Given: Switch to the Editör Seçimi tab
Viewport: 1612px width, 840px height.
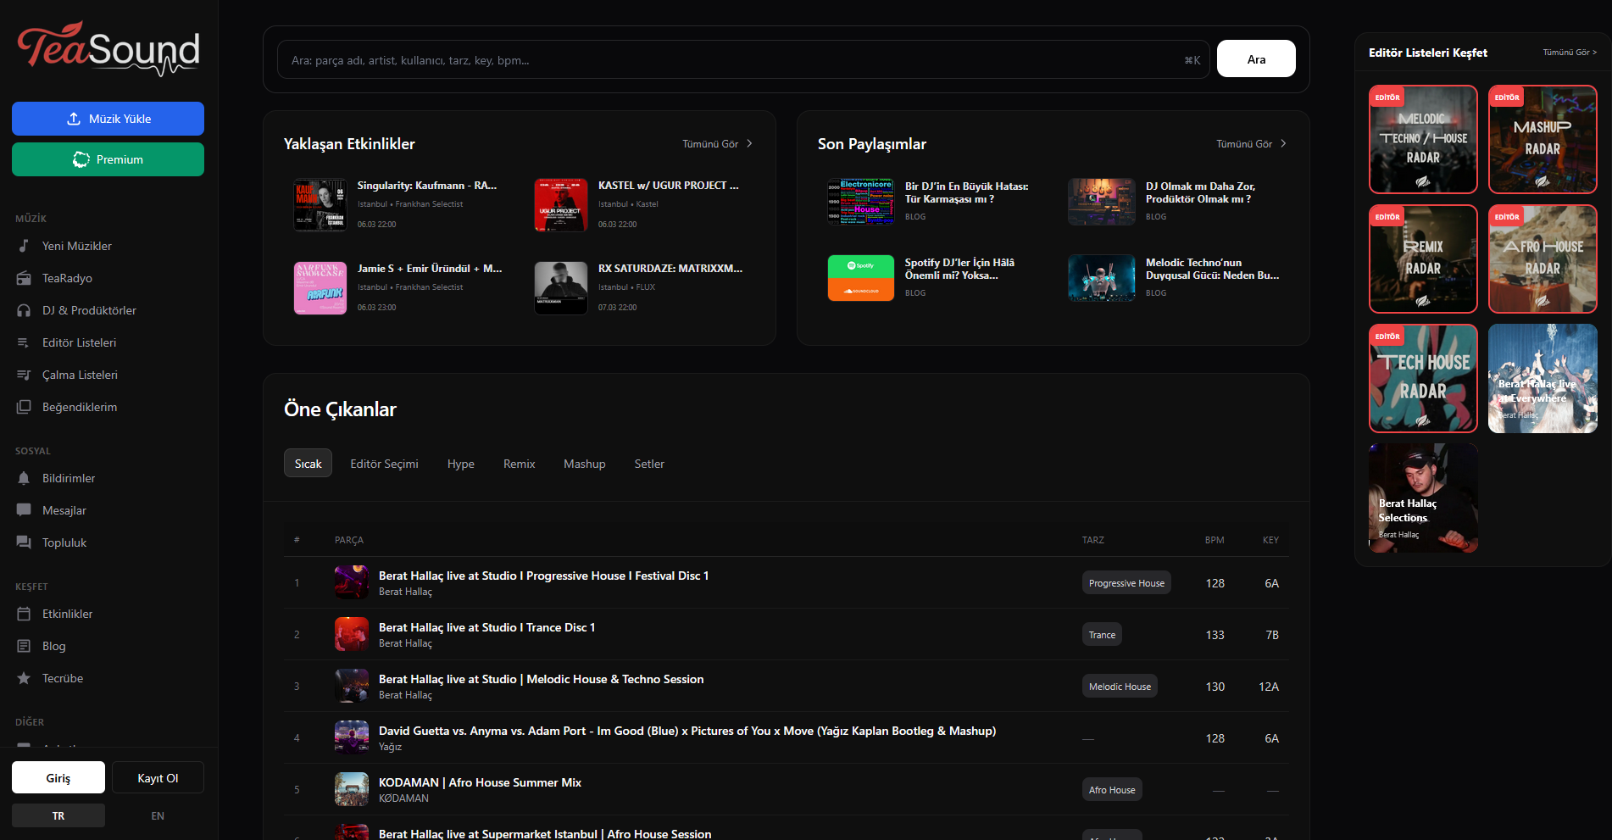Looking at the screenshot, I should [384, 464].
